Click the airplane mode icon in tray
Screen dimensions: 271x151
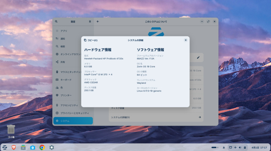(235, 148)
